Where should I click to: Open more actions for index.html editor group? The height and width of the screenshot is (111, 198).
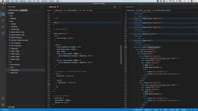(195, 7)
